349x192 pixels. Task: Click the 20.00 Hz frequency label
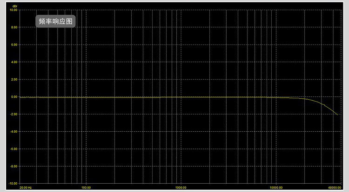[26, 188]
